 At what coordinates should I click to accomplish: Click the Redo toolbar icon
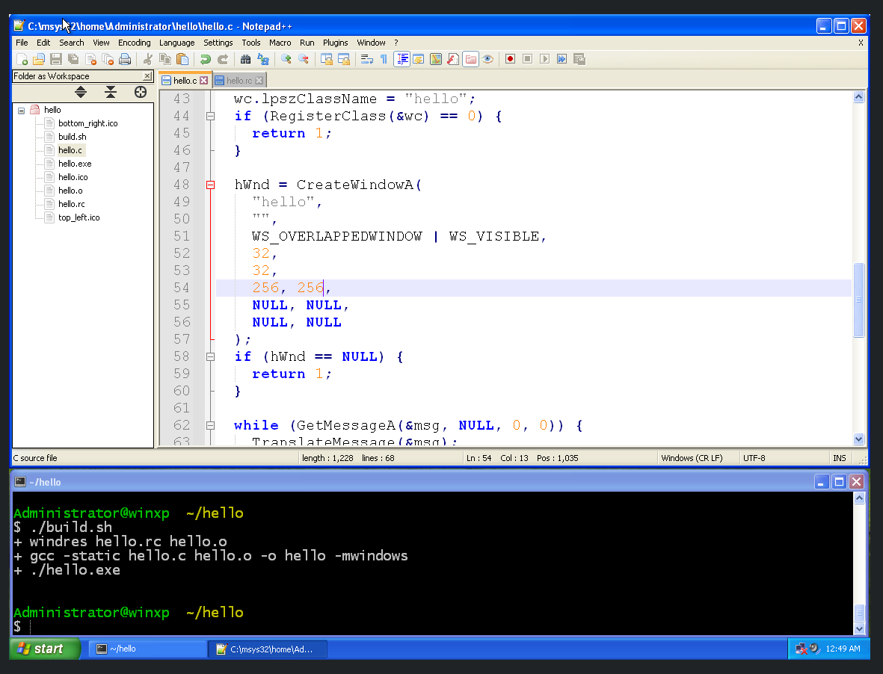pos(223,59)
